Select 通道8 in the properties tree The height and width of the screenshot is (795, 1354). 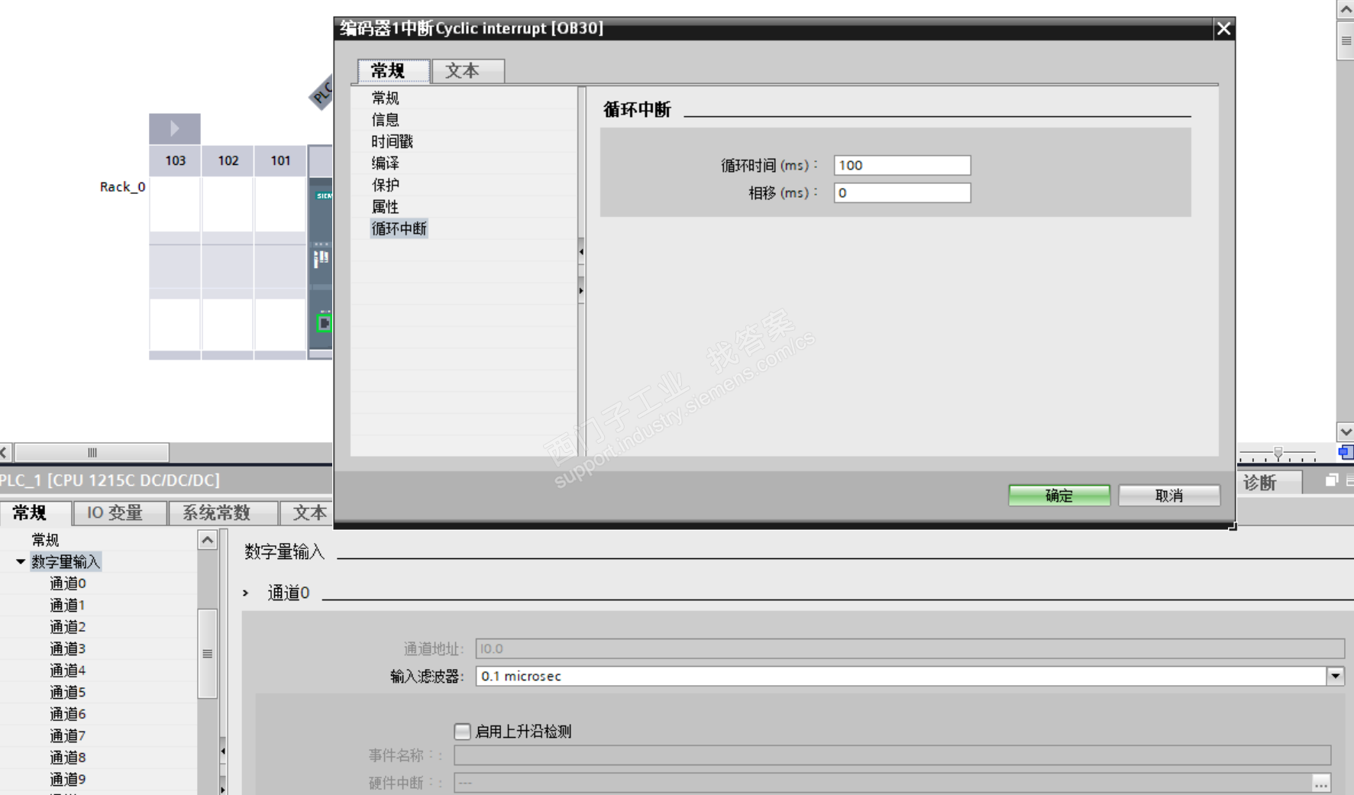[x=68, y=758]
